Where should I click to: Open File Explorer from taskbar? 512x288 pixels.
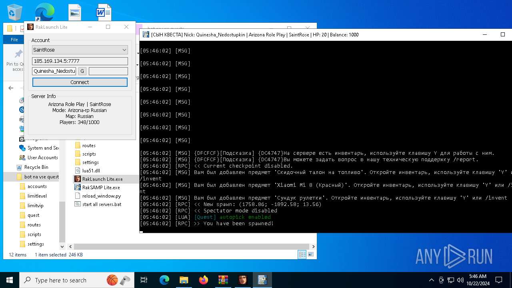(x=184, y=280)
